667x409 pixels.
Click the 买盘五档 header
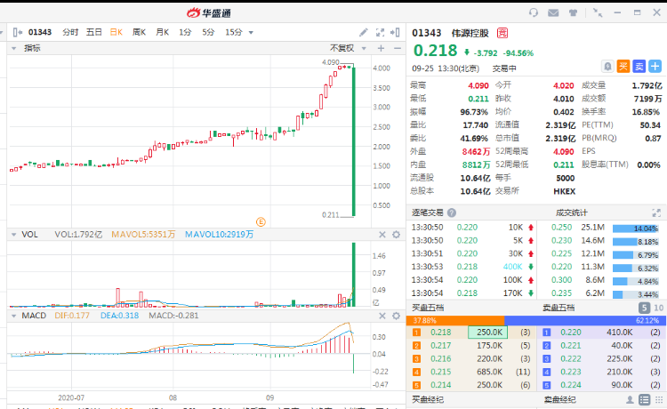(428, 308)
